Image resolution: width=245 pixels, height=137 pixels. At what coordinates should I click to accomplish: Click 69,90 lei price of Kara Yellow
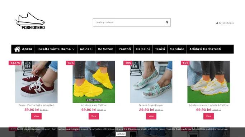(x=89, y=110)
